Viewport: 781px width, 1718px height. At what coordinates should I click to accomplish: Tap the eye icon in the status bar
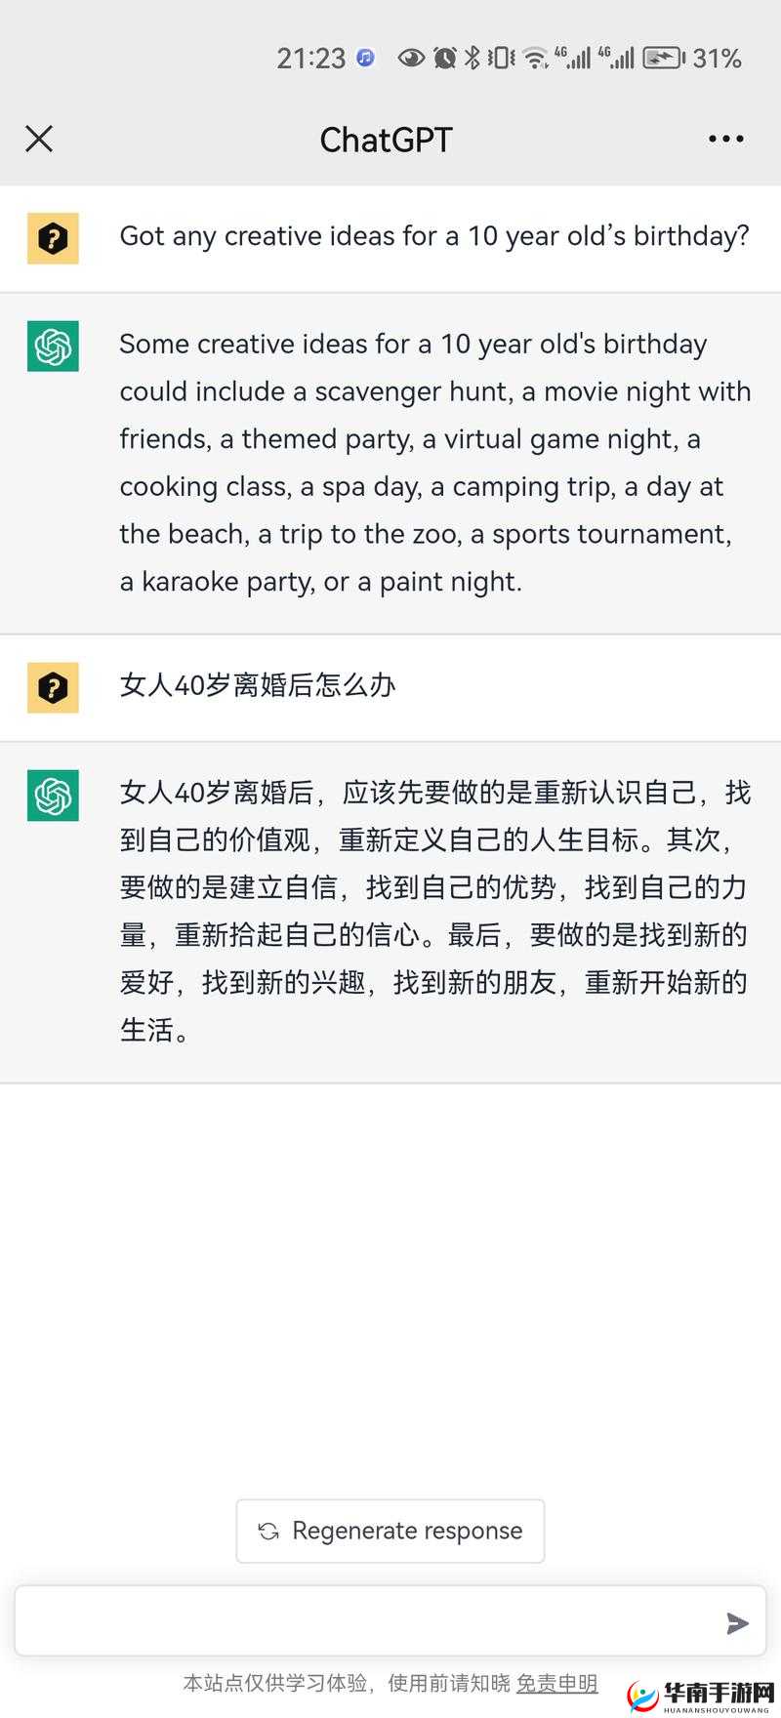(x=413, y=59)
